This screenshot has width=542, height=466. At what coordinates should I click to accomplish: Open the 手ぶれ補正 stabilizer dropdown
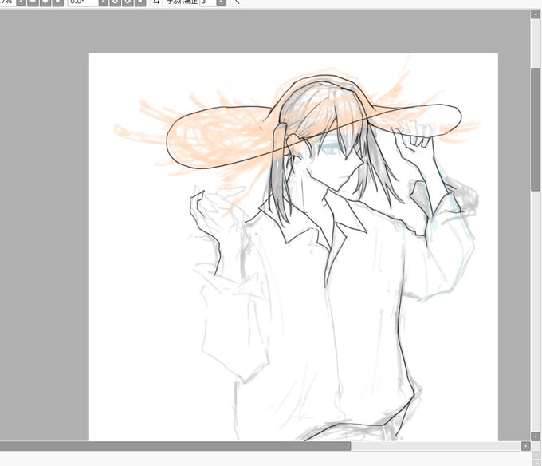(x=221, y=2)
